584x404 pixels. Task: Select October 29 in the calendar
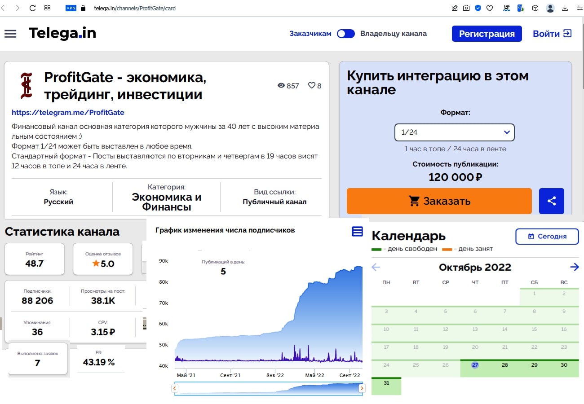click(x=534, y=368)
